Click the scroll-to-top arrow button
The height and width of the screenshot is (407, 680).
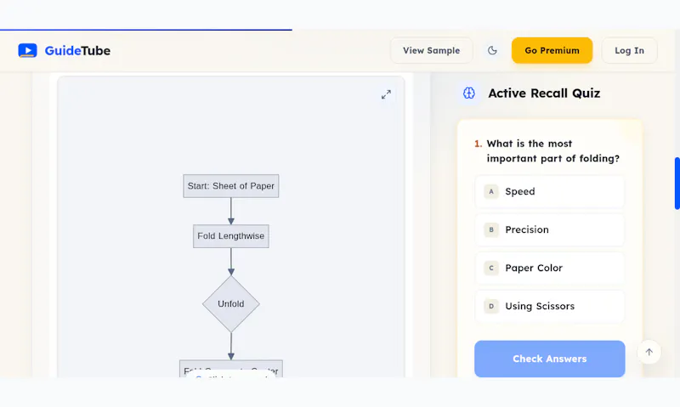click(649, 352)
